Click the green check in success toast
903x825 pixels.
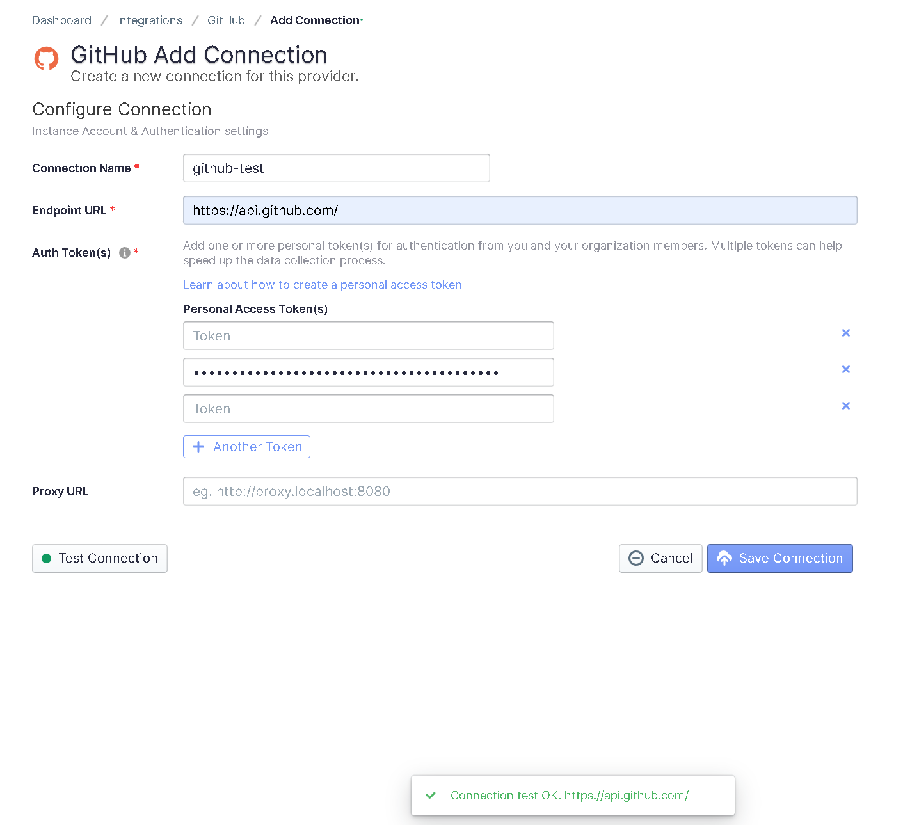pos(431,796)
